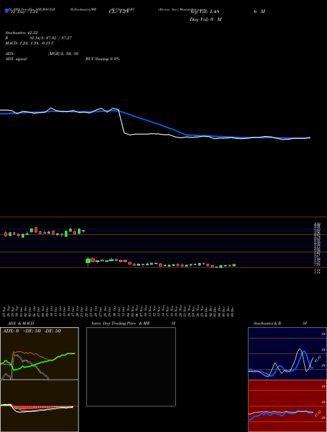Click the 'Avg Vol: 1.48' label
The height and width of the screenshot is (432, 327).
click(204, 12)
